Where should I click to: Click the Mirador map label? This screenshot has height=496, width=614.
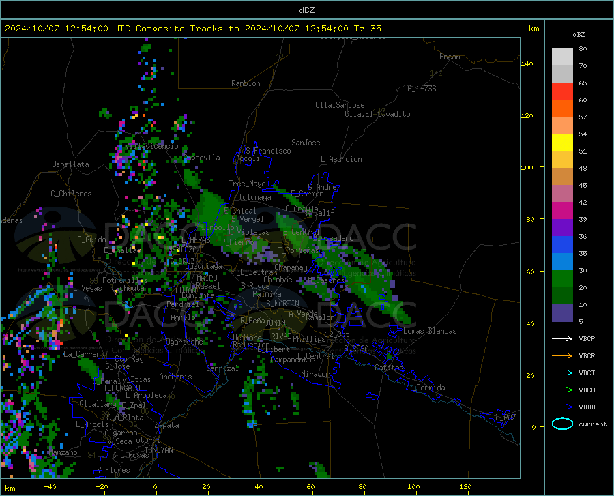315,374
